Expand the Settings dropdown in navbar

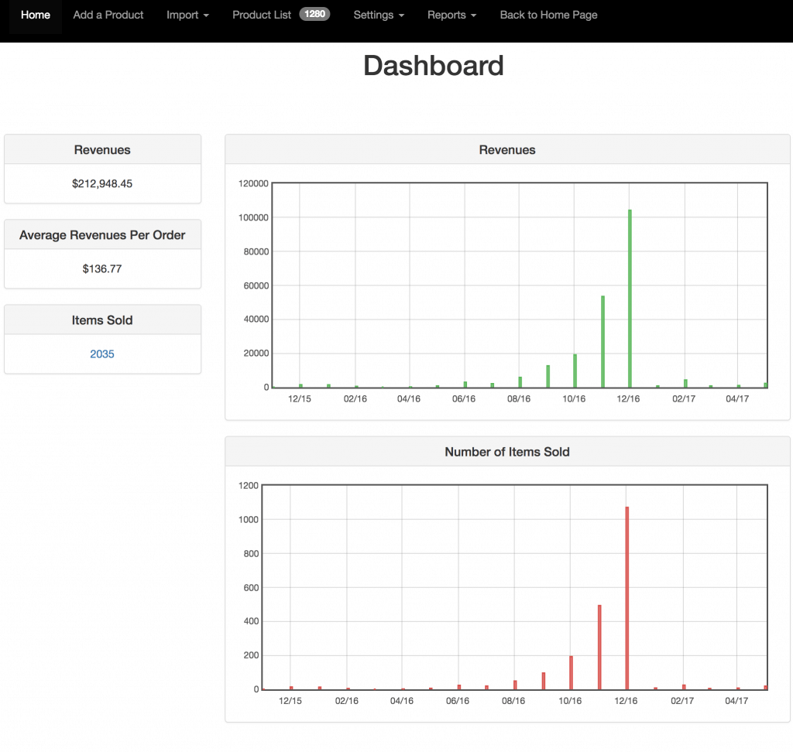(379, 15)
